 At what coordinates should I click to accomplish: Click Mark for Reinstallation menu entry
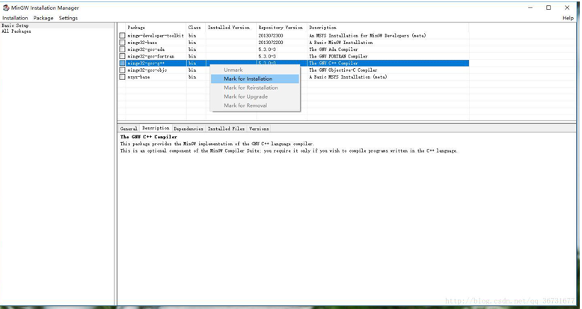point(255,88)
